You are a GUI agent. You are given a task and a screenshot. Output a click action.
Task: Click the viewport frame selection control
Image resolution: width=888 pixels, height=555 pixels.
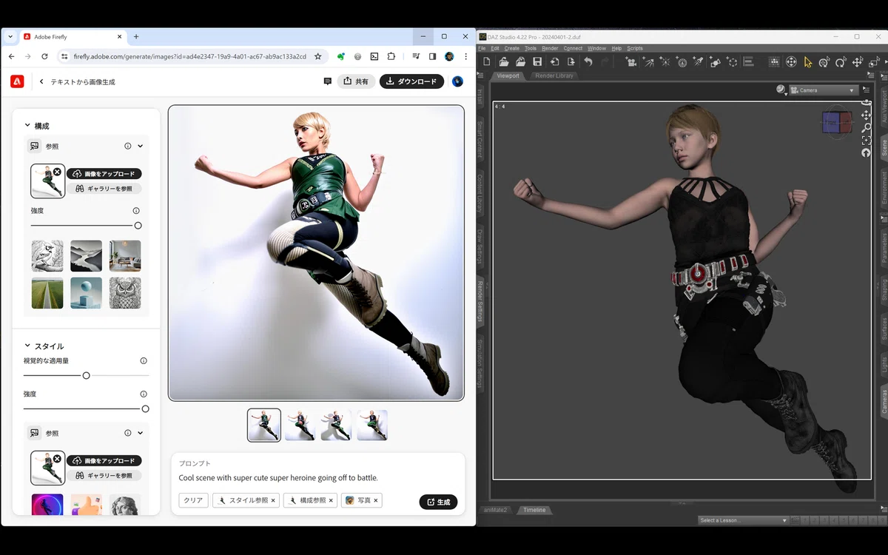pyautogui.click(x=866, y=141)
